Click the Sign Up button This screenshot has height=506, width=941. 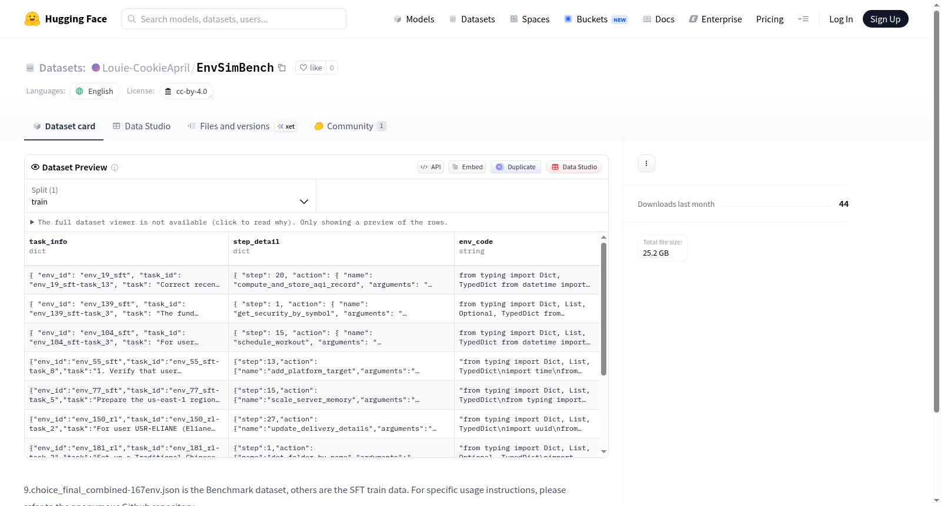click(x=885, y=19)
